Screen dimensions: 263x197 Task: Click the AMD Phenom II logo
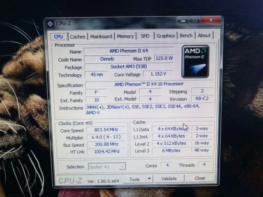point(195,62)
